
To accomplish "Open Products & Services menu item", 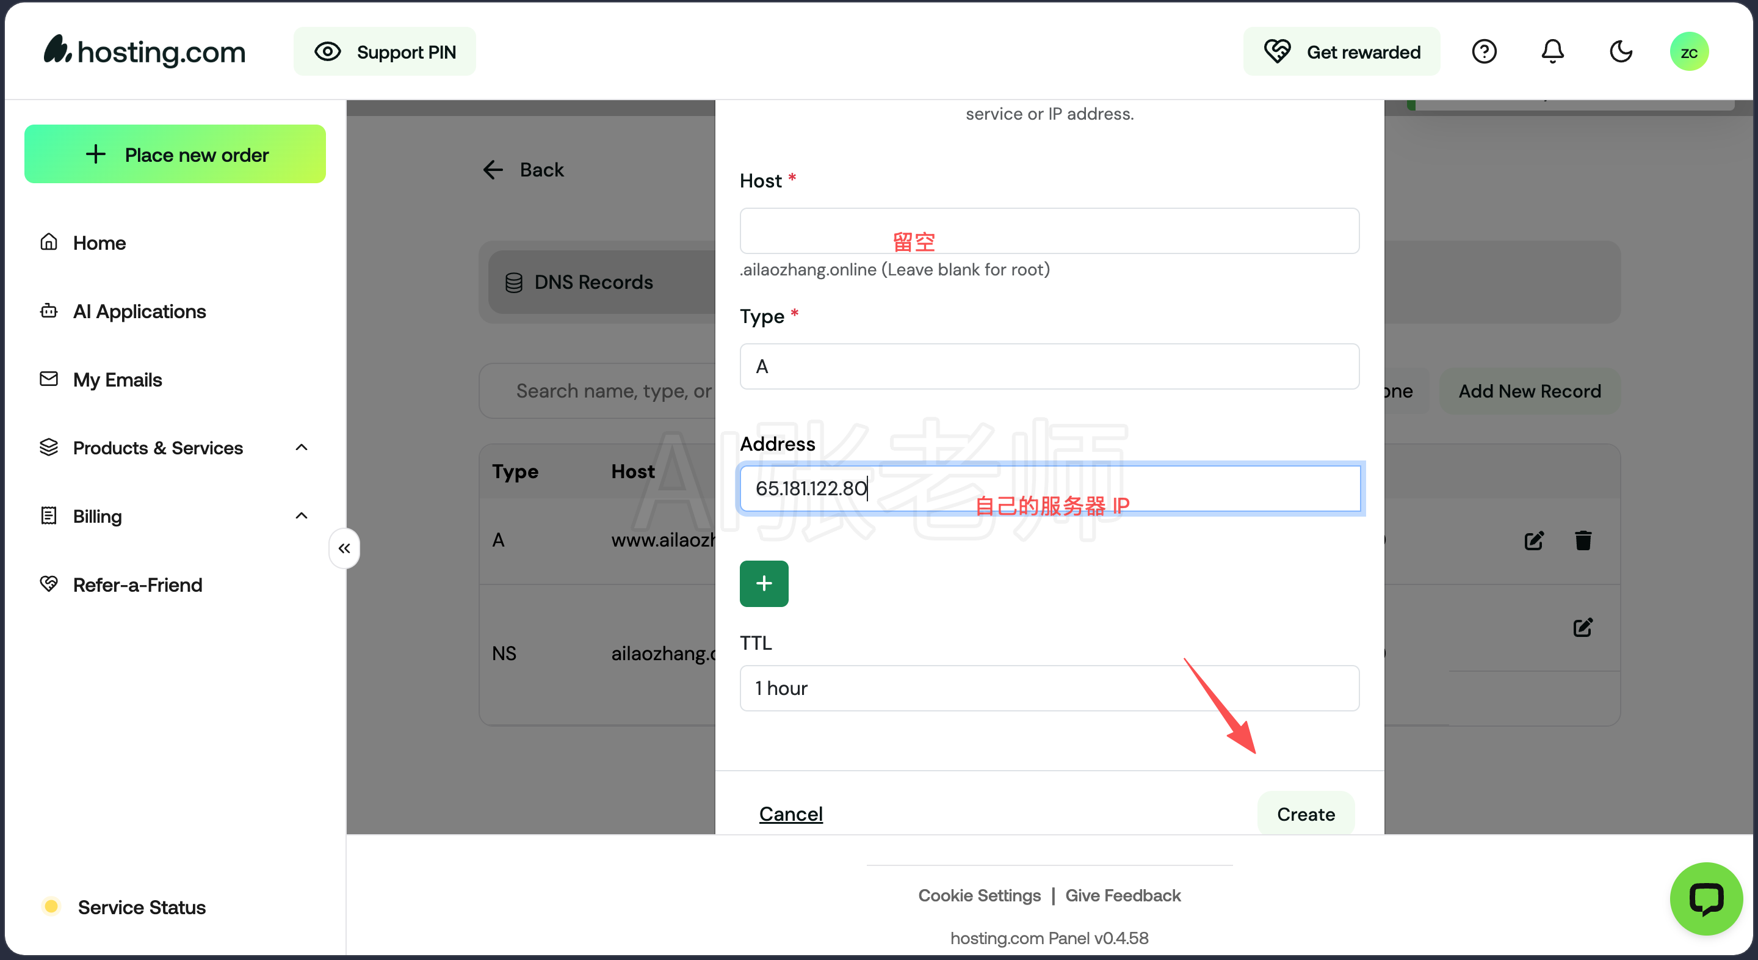I will (x=157, y=448).
